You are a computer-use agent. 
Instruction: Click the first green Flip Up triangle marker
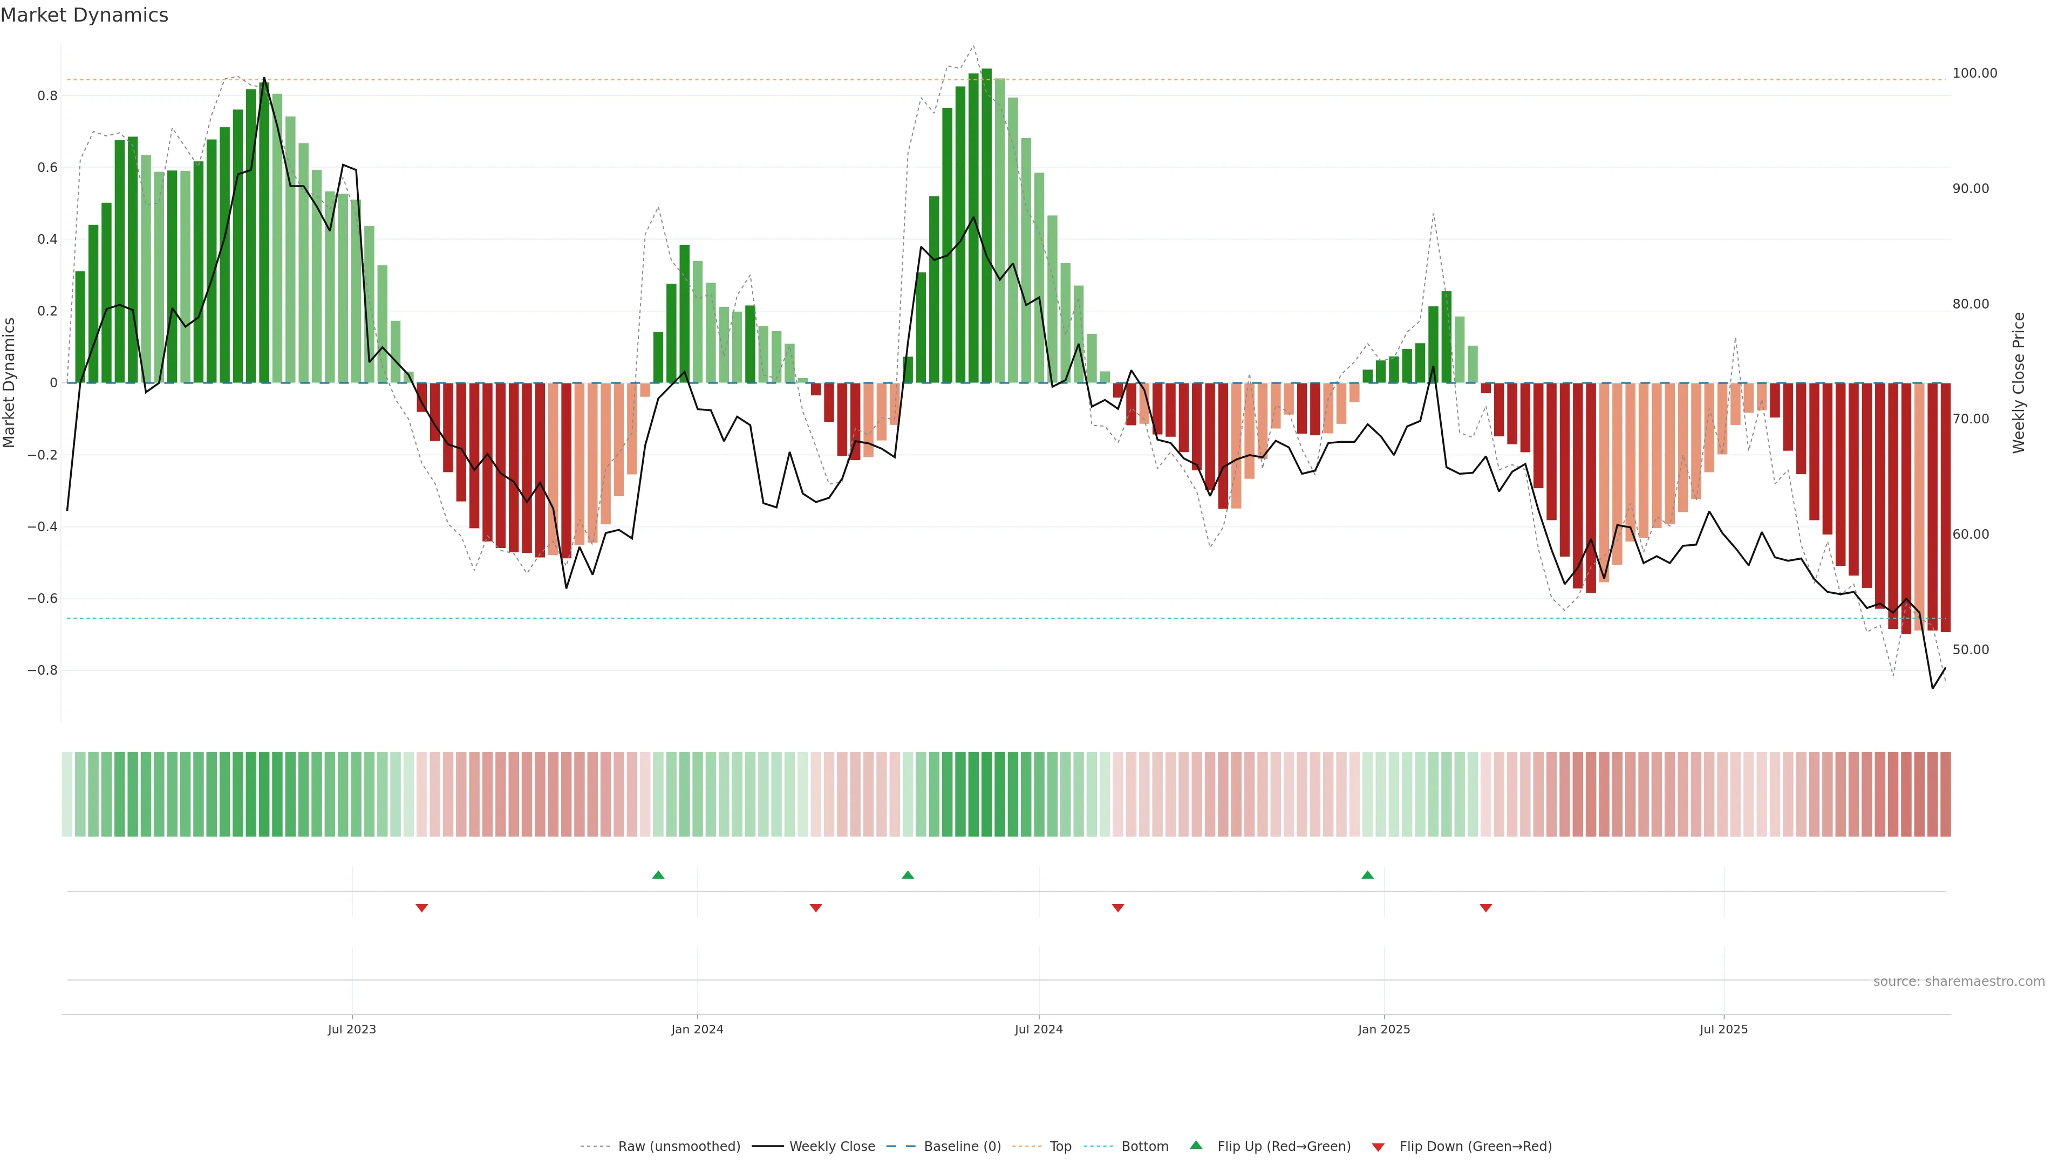(x=658, y=875)
